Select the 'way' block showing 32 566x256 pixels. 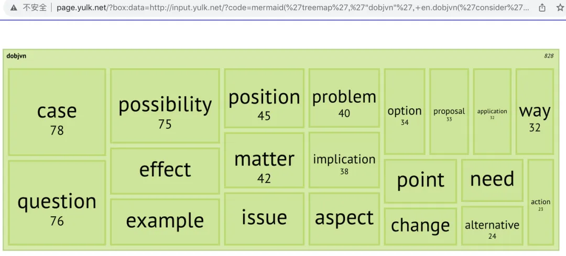click(535, 112)
